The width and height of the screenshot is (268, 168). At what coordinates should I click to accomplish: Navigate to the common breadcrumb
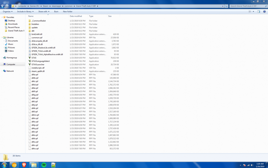tap(69, 6)
